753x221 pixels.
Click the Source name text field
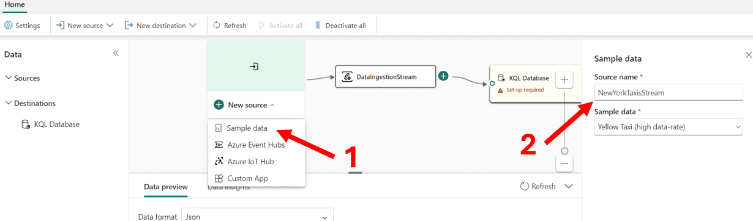click(669, 93)
